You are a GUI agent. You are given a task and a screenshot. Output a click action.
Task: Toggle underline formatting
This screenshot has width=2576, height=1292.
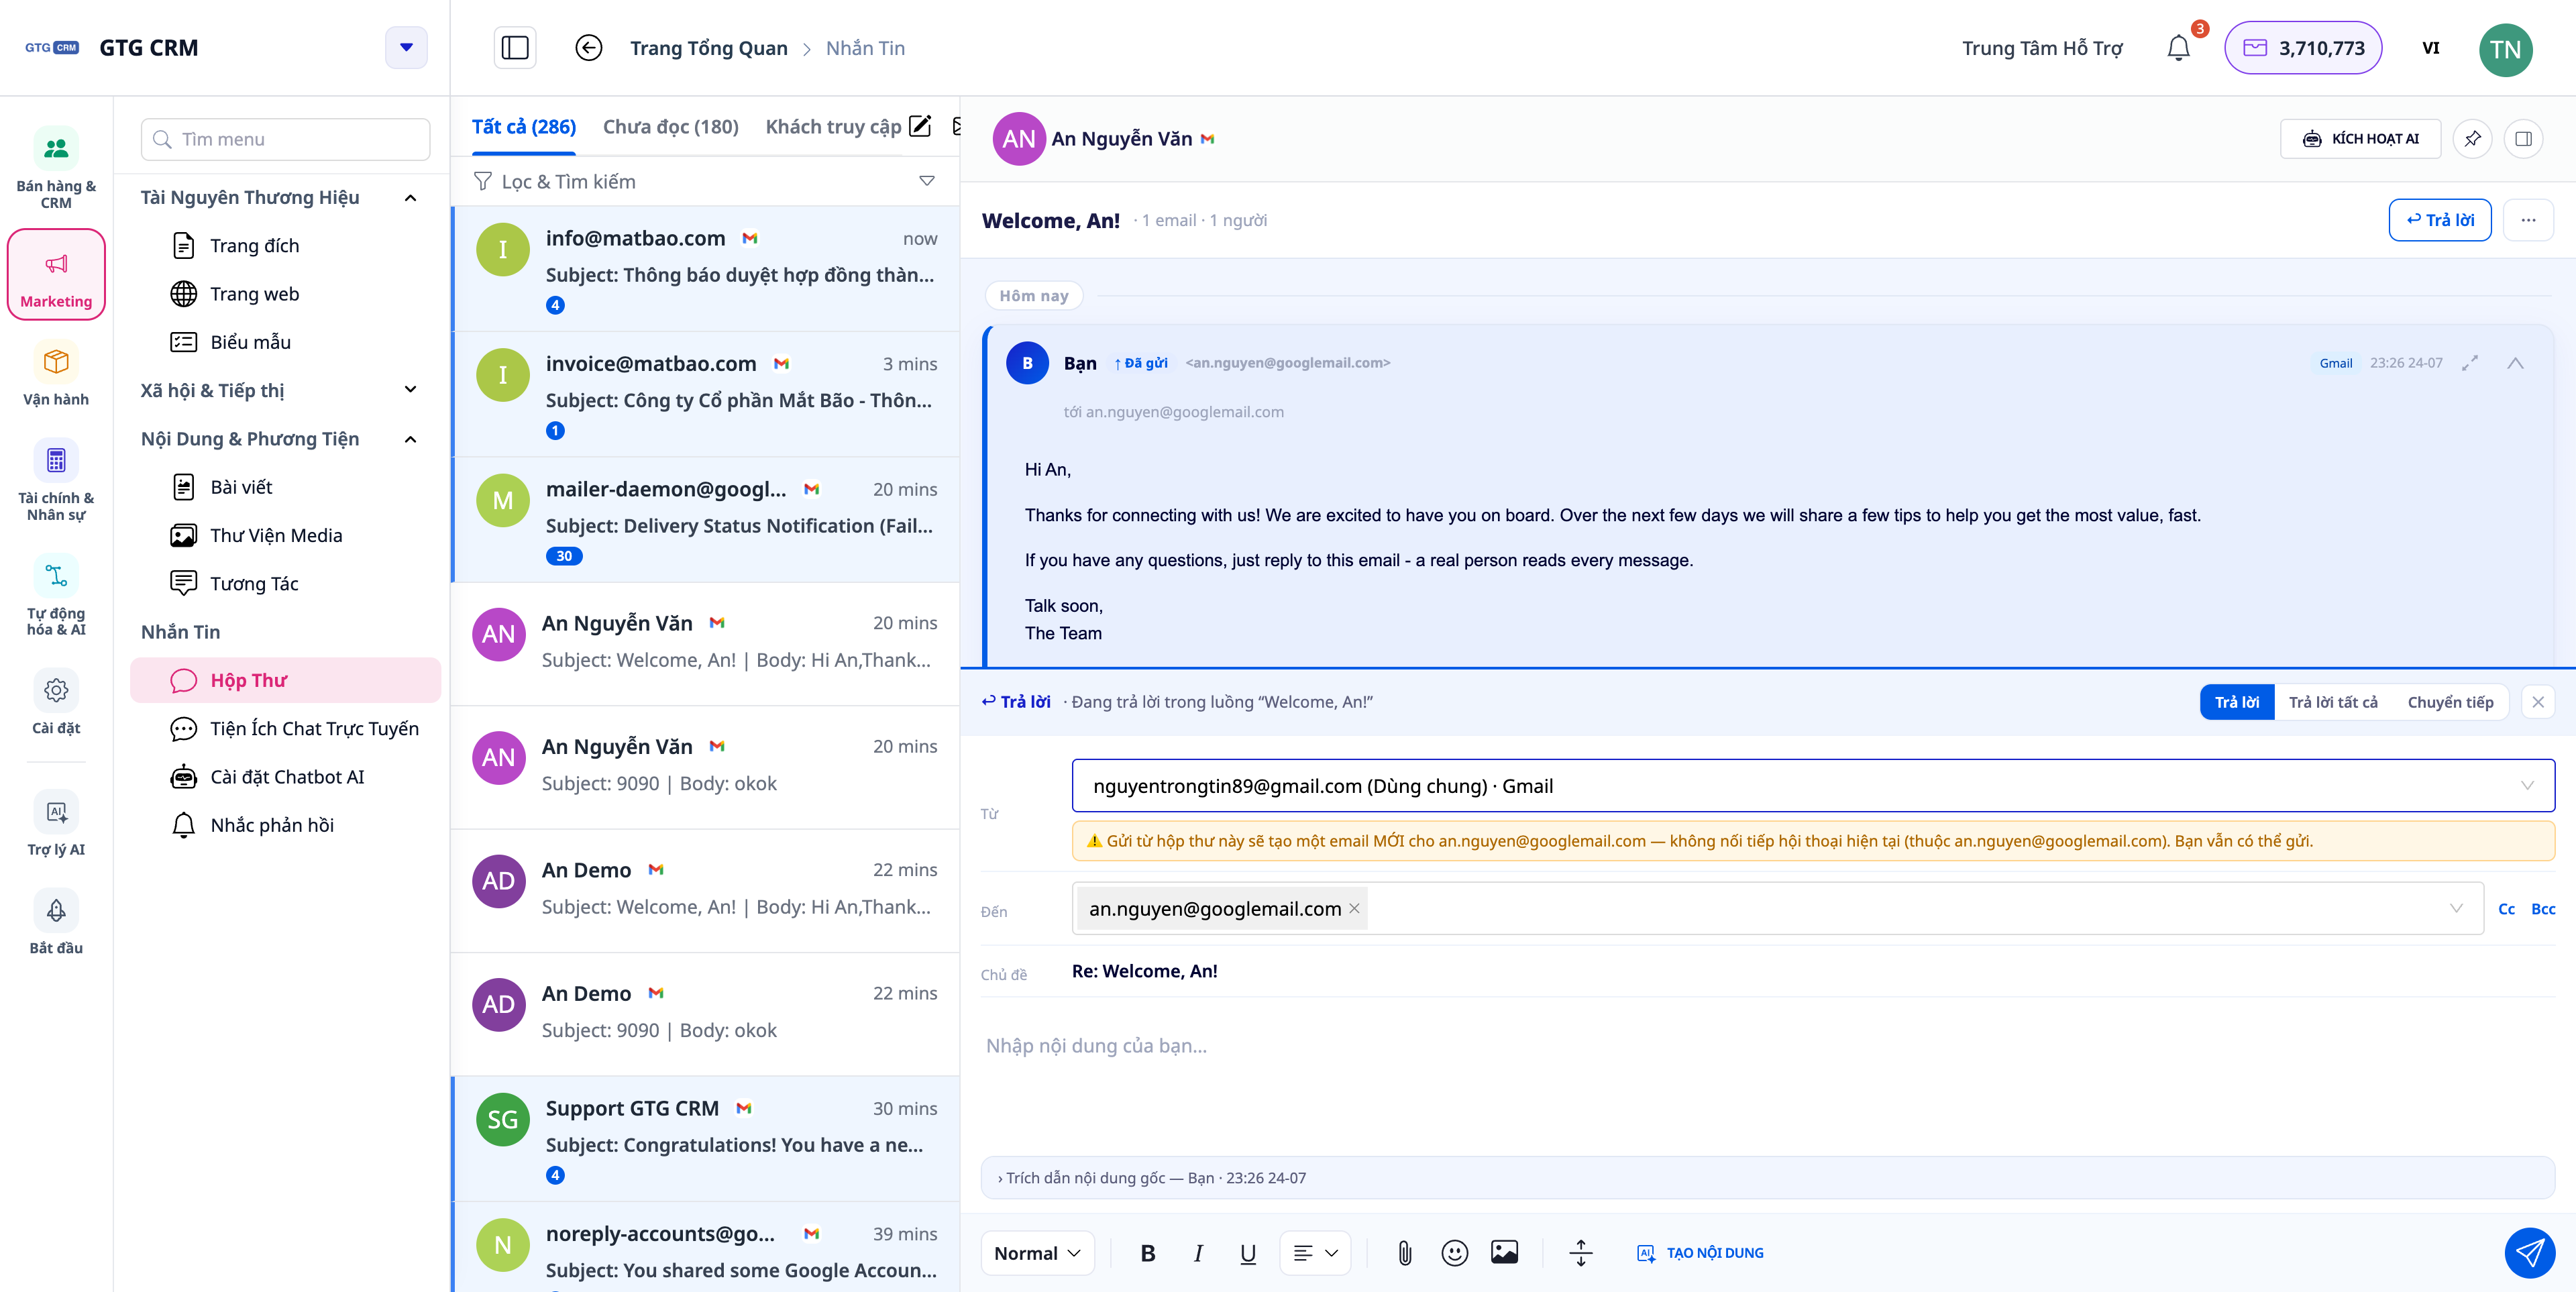(1248, 1253)
